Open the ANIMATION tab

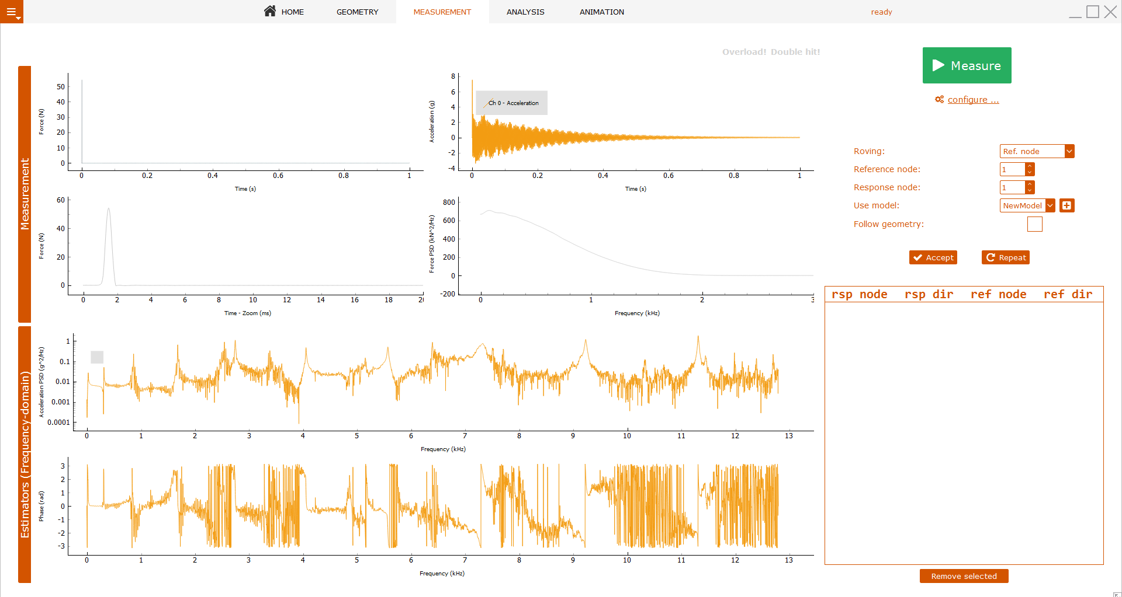coord(601,12)
